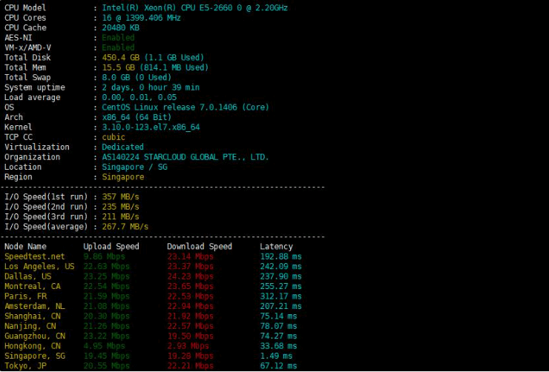Click the Download Speed column header

(x=200, y=247)
